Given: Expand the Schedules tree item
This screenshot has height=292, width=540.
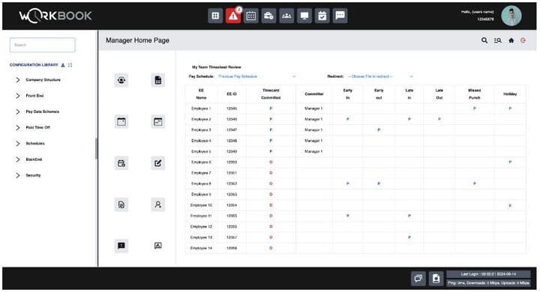Looking at the screenshot, I should coord(18,144).
